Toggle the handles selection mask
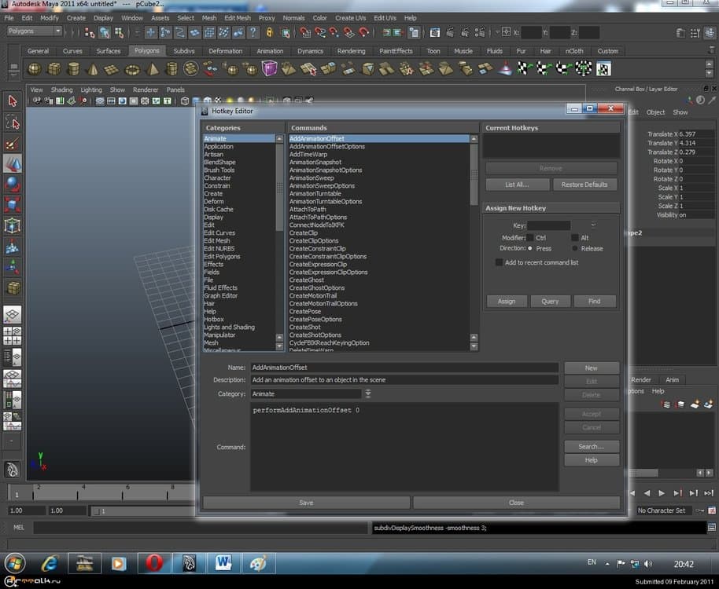Viewport: 719px width, 589px height. tap(151, 32)
